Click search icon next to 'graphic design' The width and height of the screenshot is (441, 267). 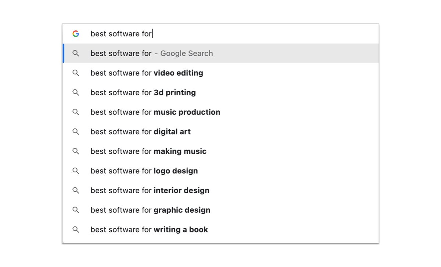tap(76, 210)
